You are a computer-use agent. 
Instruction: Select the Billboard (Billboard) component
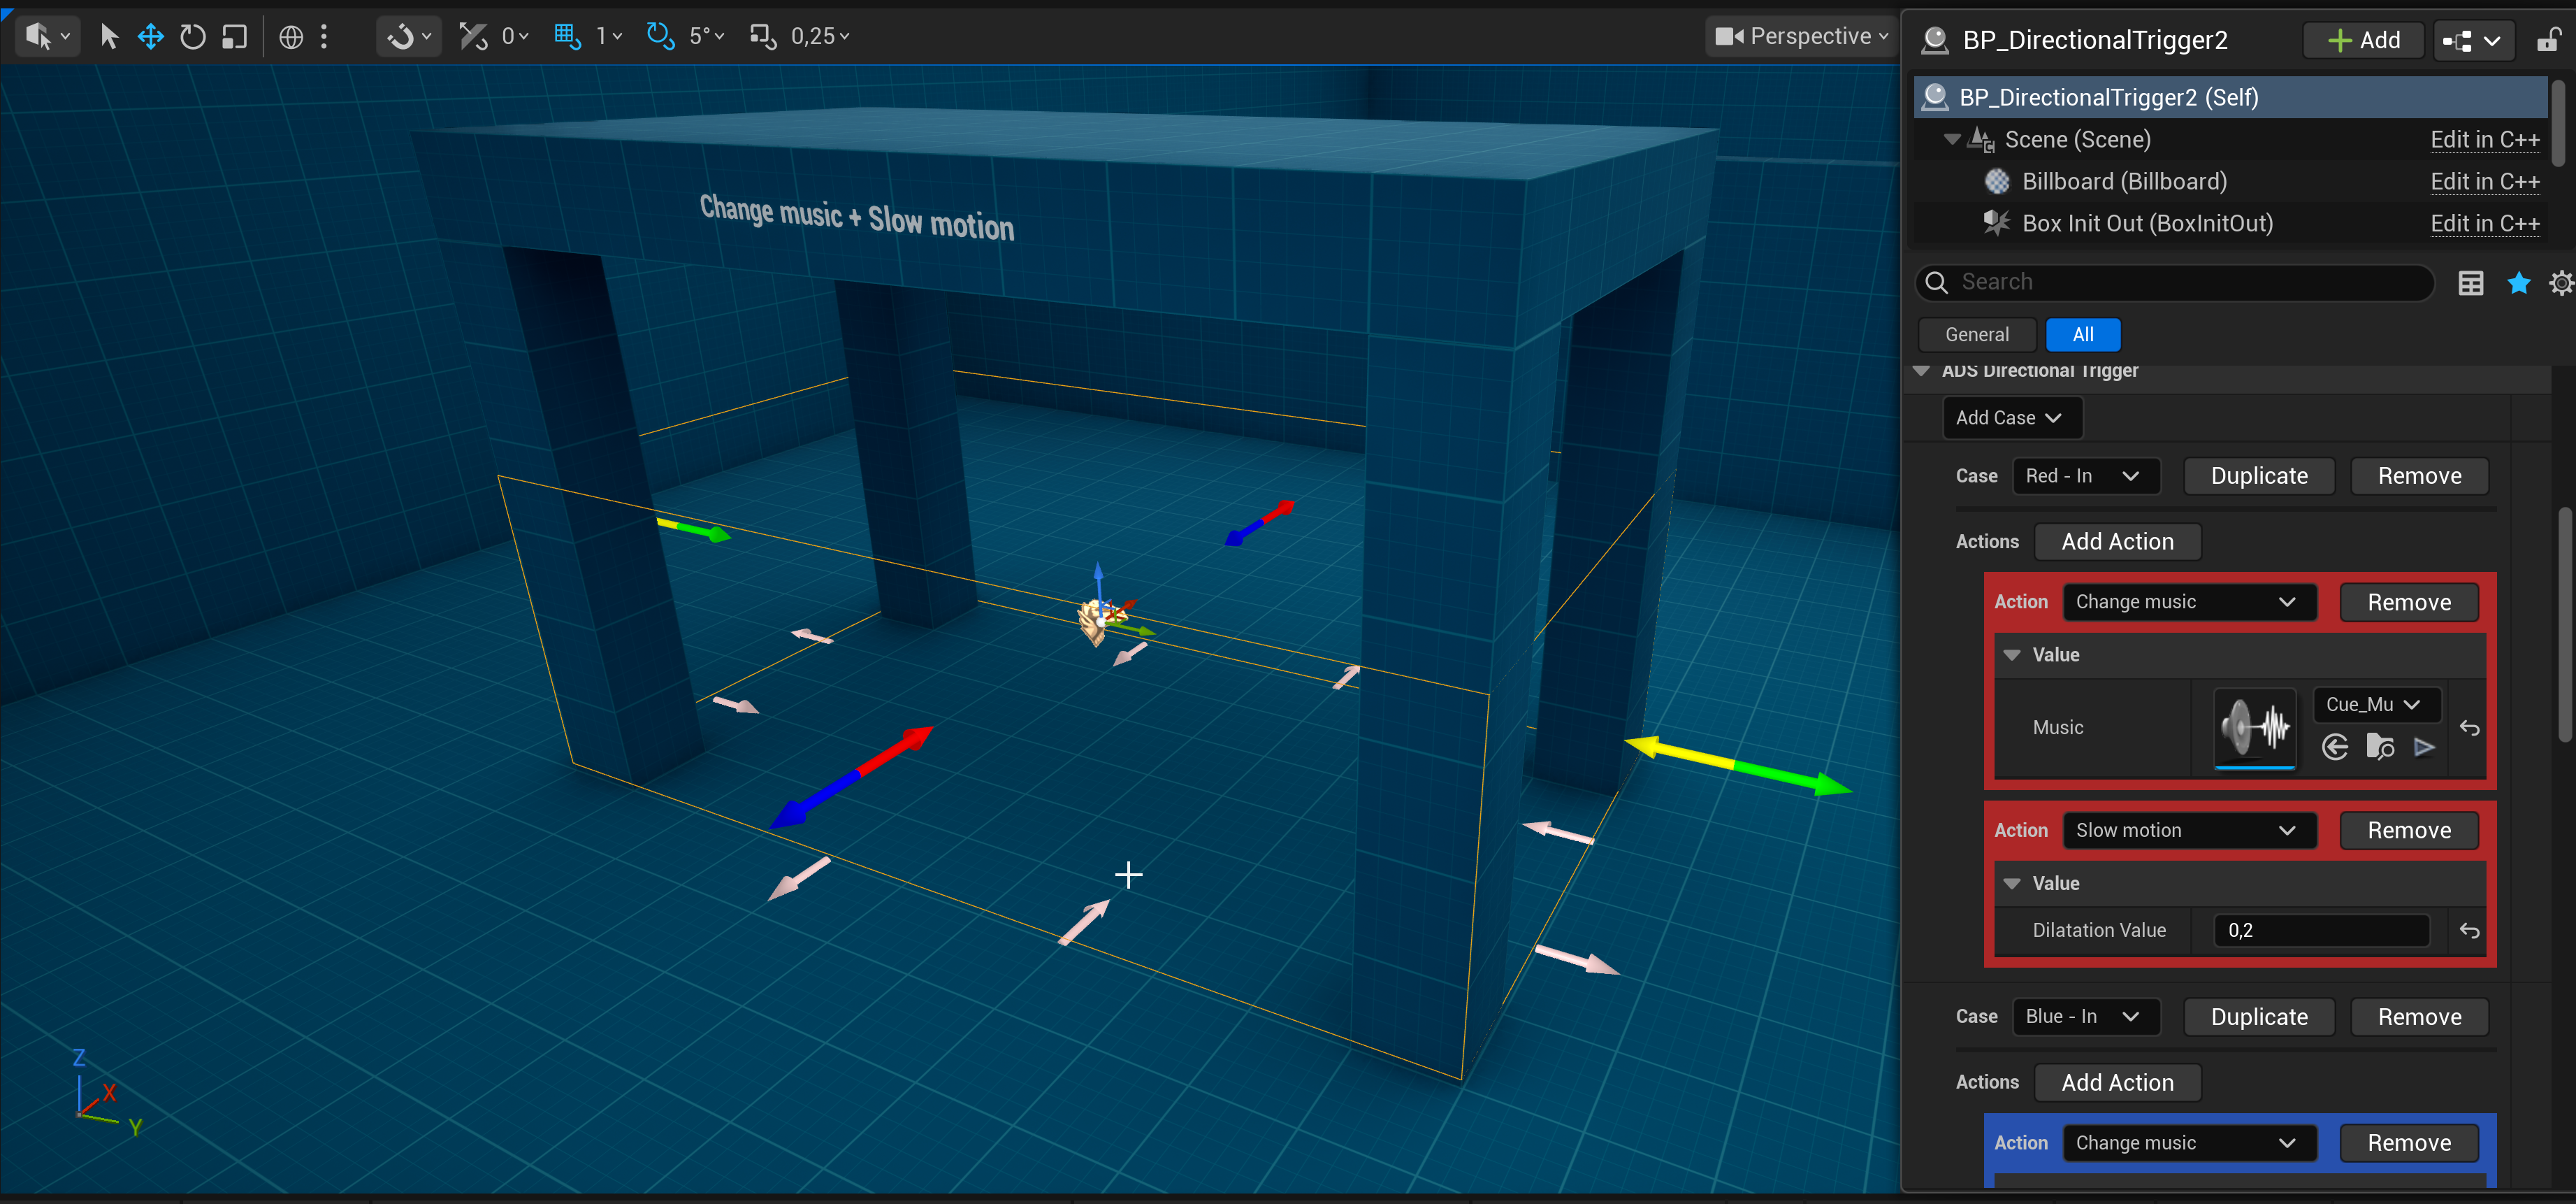coord(2124,181)
